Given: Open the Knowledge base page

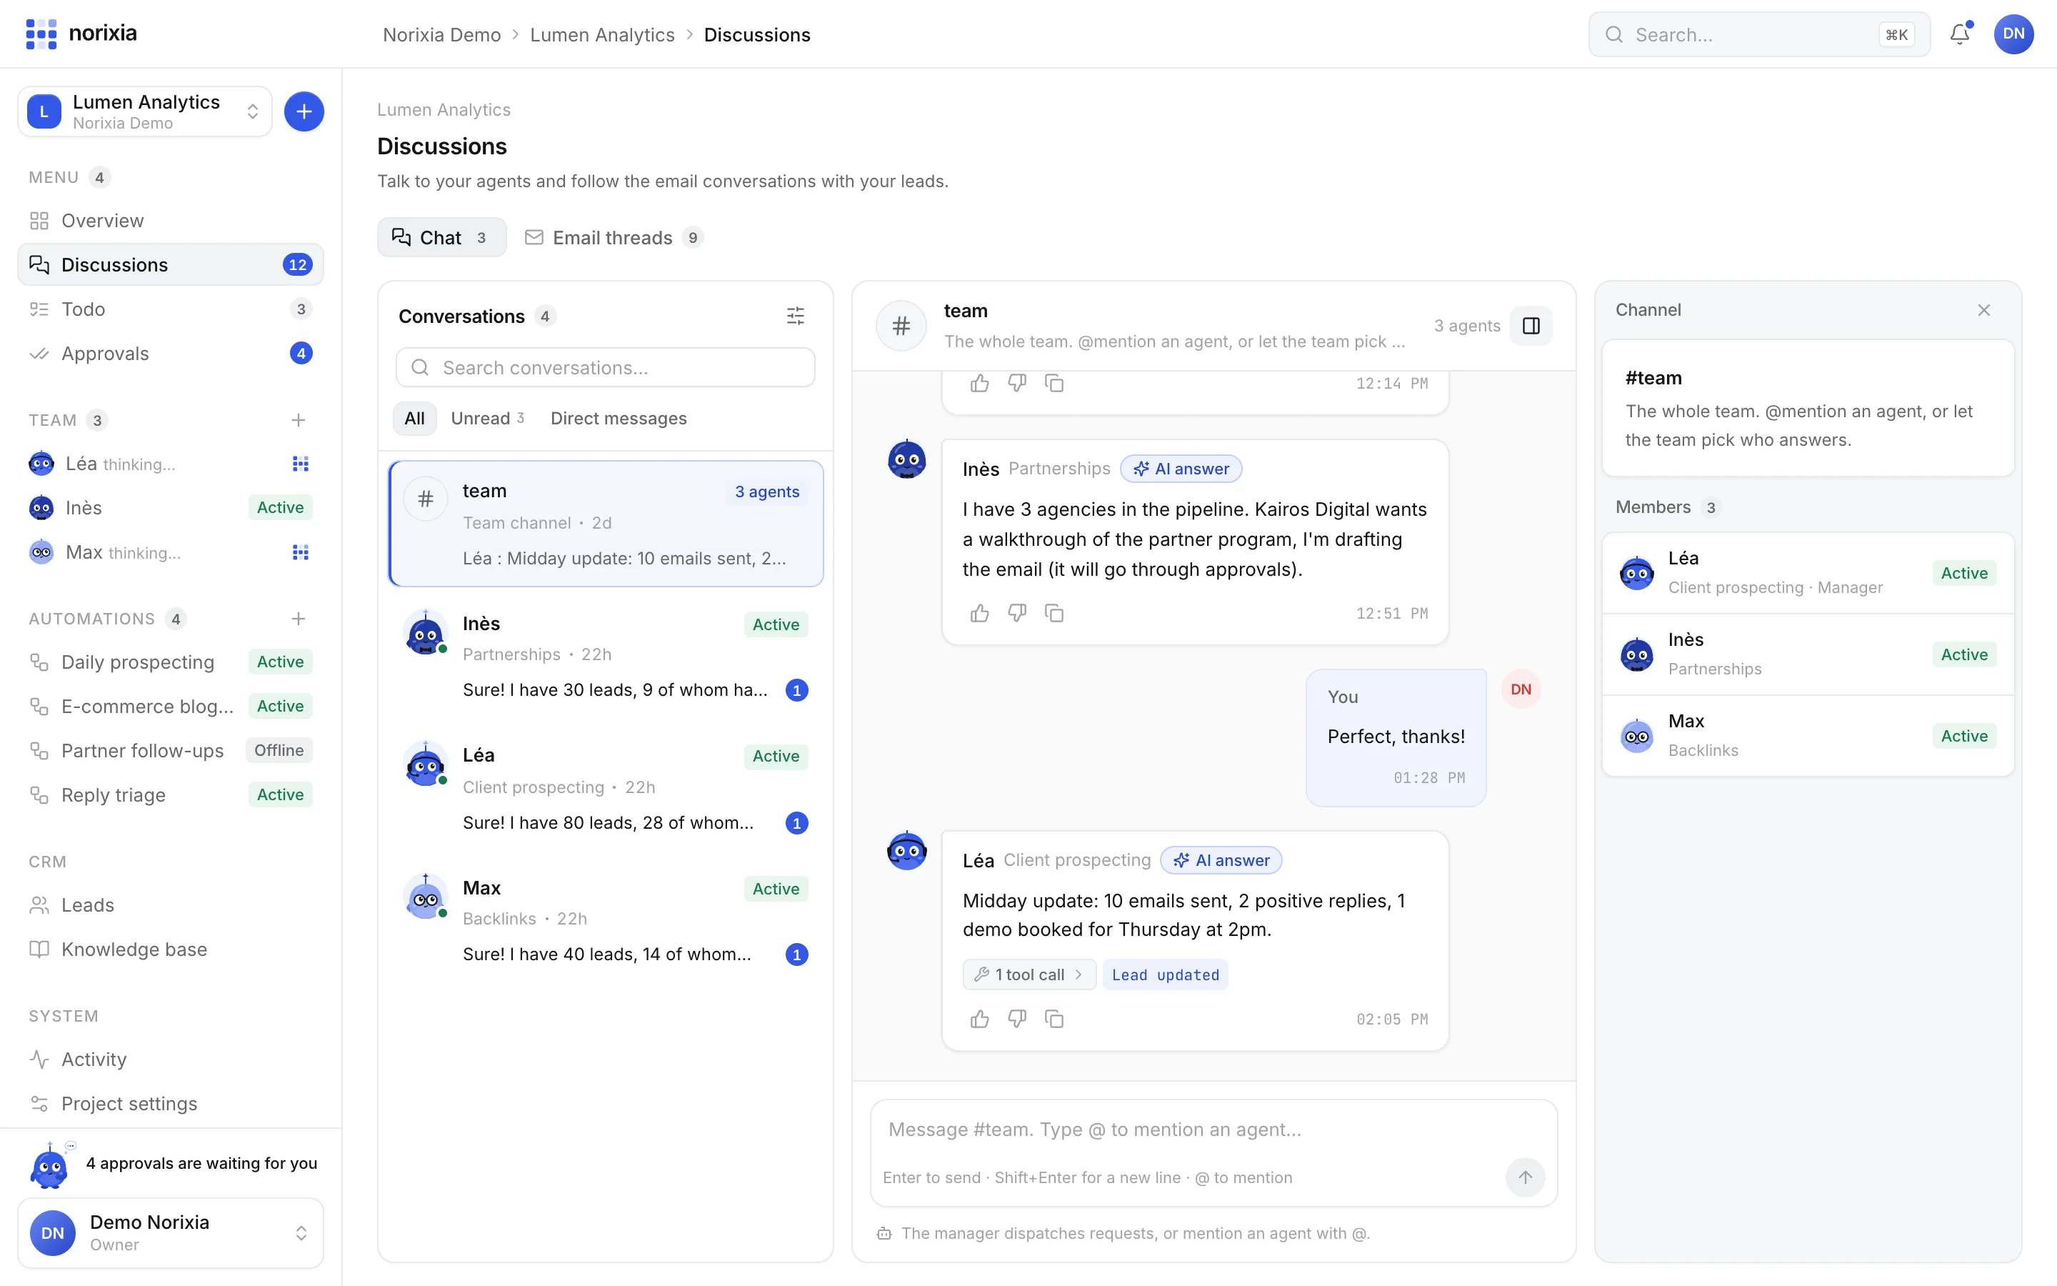Looking at the screenshot, I should (170, 949).
